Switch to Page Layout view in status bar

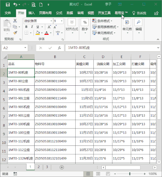point(98,174)
